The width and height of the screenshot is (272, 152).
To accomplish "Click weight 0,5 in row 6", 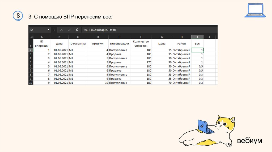I will point(197,66).
